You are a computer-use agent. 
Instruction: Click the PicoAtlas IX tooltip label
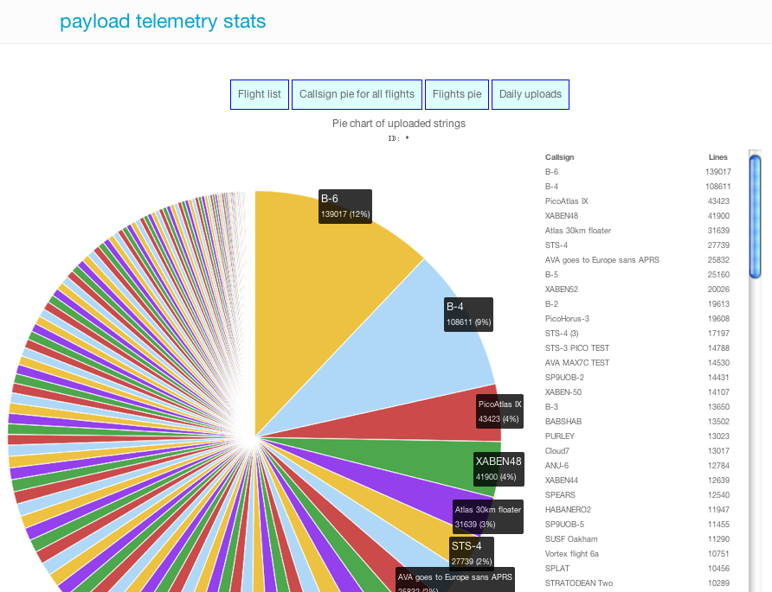tap(499, 411)
